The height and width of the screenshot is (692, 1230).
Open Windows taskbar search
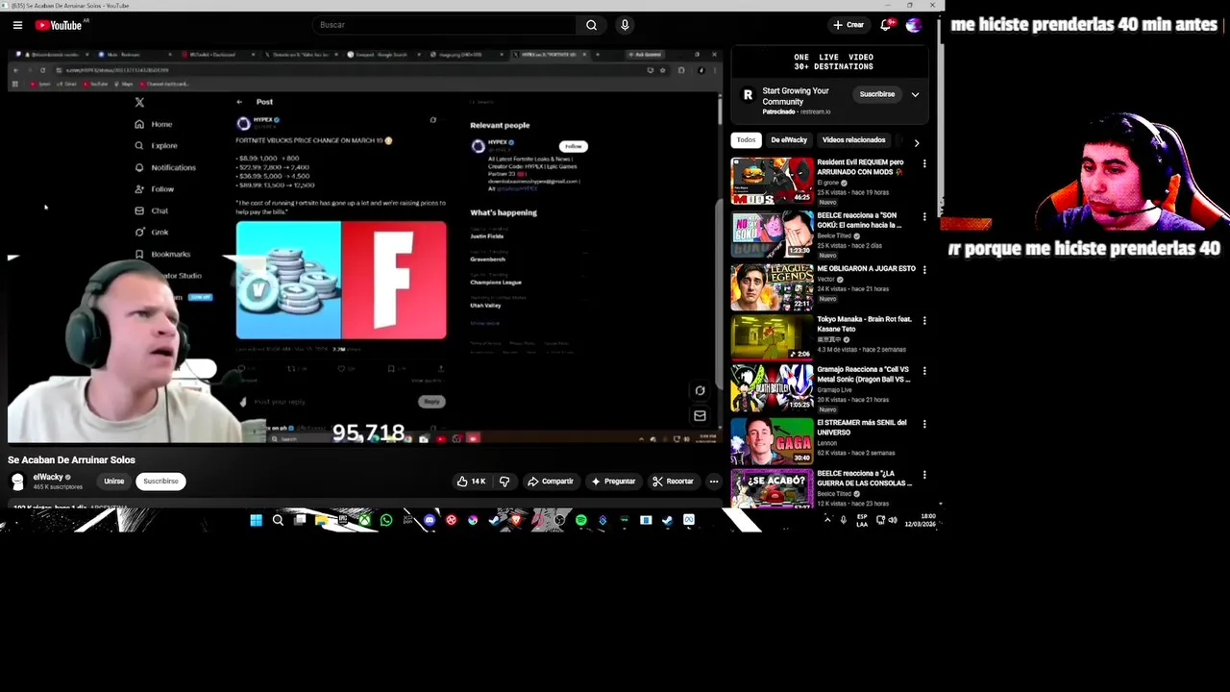coord(278,520)
